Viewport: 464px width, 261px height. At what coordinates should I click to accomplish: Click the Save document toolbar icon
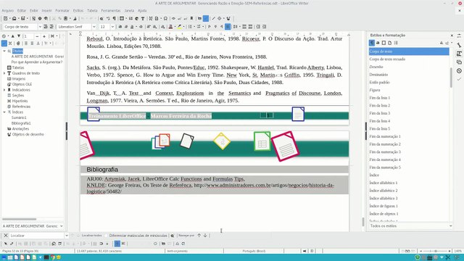(22, 18)
